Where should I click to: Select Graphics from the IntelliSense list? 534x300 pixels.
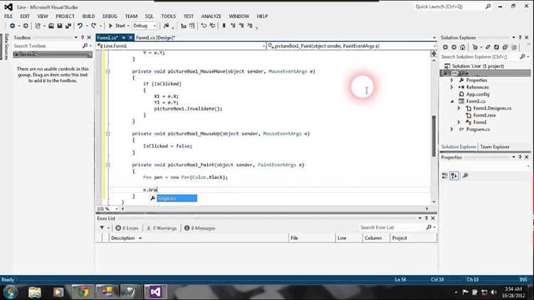[x=177, y=198]
